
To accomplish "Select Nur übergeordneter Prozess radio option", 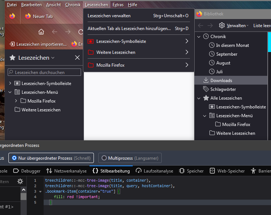I will [51, 158].
